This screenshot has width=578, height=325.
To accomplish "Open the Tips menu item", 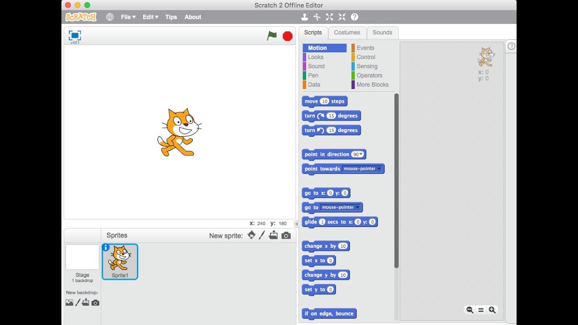I will coord(171,17).
